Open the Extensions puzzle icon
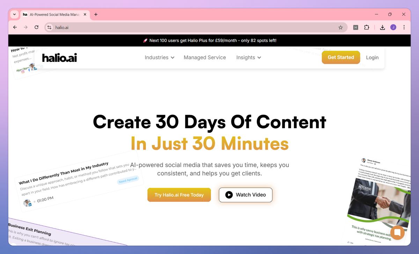The width and height of the screenshot is (419, 254). coord(366,27)
